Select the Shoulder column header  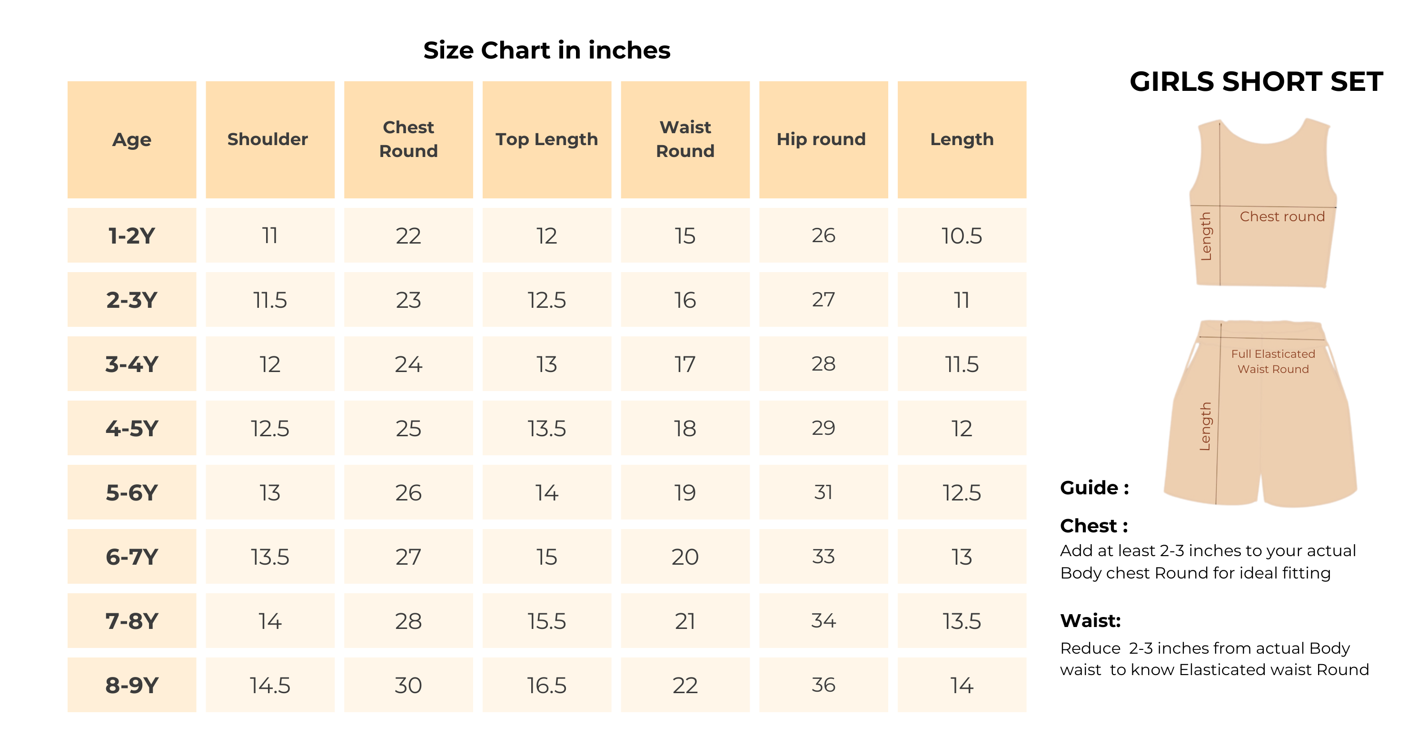(x=270, y=139)
